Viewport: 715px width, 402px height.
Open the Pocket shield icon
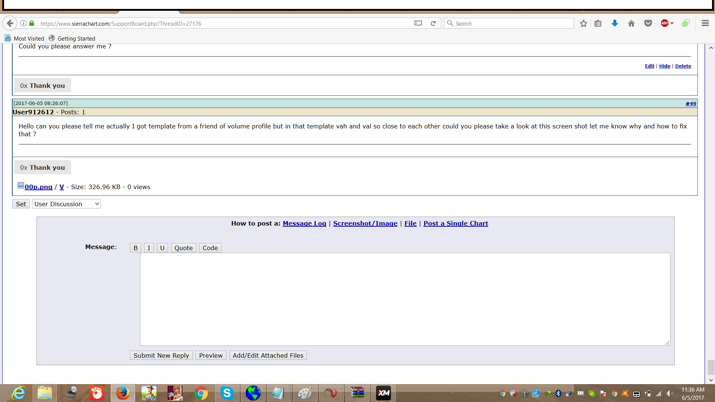(648, 23)
